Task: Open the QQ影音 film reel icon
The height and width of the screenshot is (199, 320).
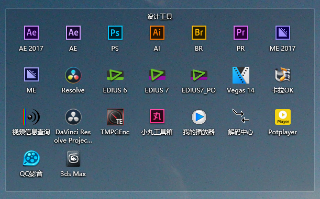Action: coord(31,158)
